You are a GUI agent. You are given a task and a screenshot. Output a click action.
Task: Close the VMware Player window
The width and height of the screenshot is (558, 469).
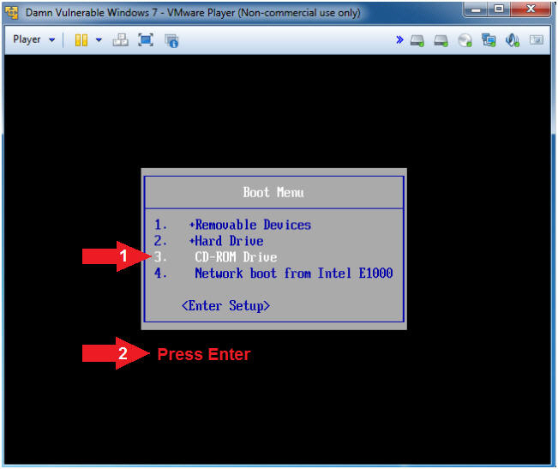pyautogui.click(x=531, y=9)
